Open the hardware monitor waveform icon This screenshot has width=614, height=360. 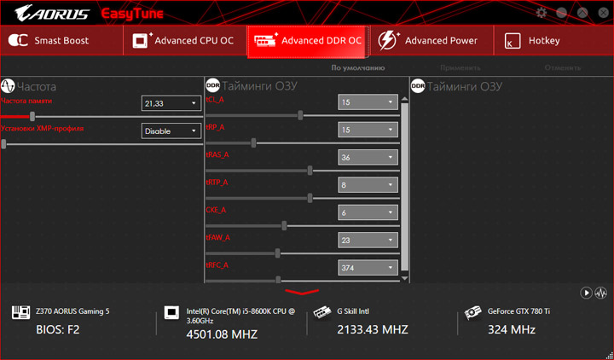click(x=600, y=293)
